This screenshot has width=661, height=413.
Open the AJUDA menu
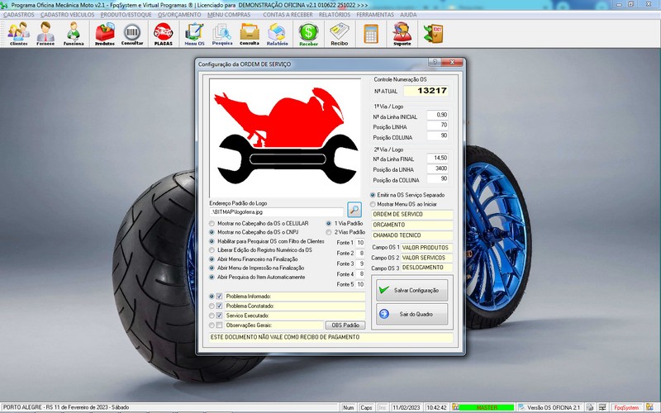pyautogui.click(x=408, y=14)
